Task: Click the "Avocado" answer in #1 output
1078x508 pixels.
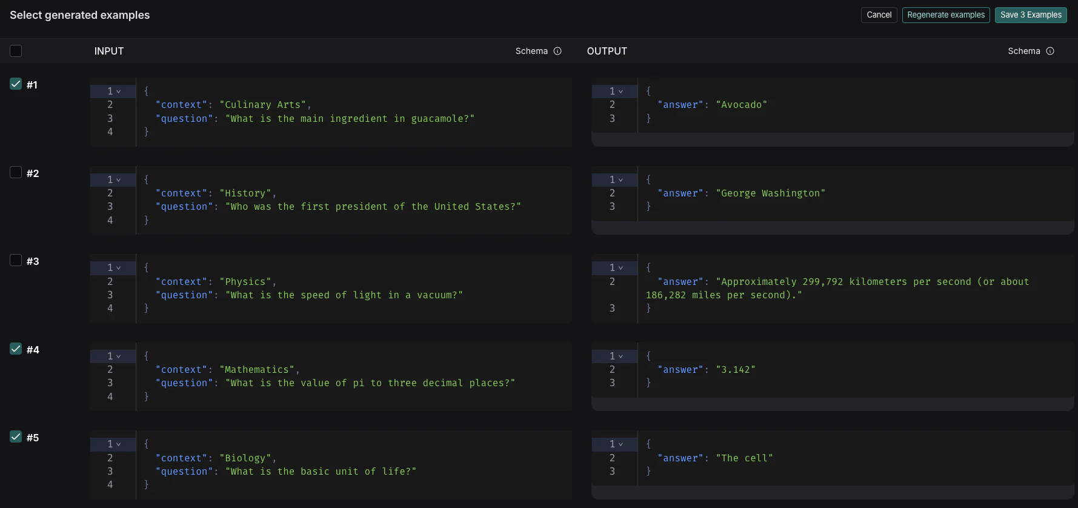Action: [x=742, y=105]
